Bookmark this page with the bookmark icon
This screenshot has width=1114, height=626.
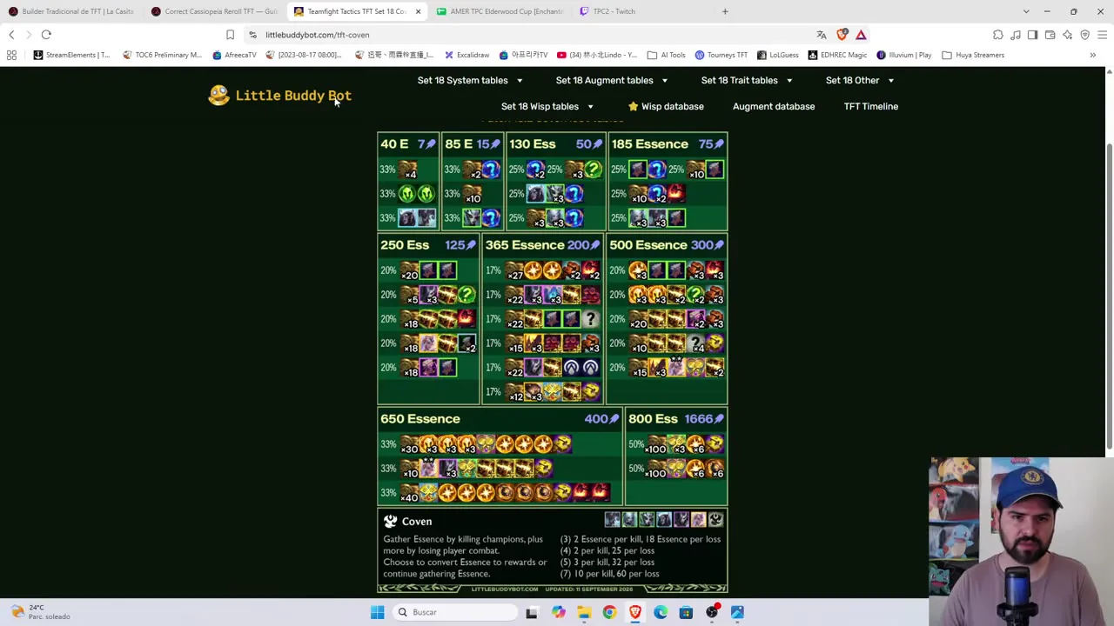pos(230,35)
